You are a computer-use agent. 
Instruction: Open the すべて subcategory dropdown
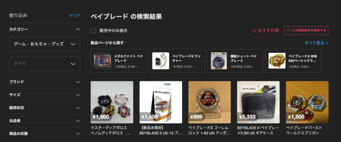coord(45,64)
